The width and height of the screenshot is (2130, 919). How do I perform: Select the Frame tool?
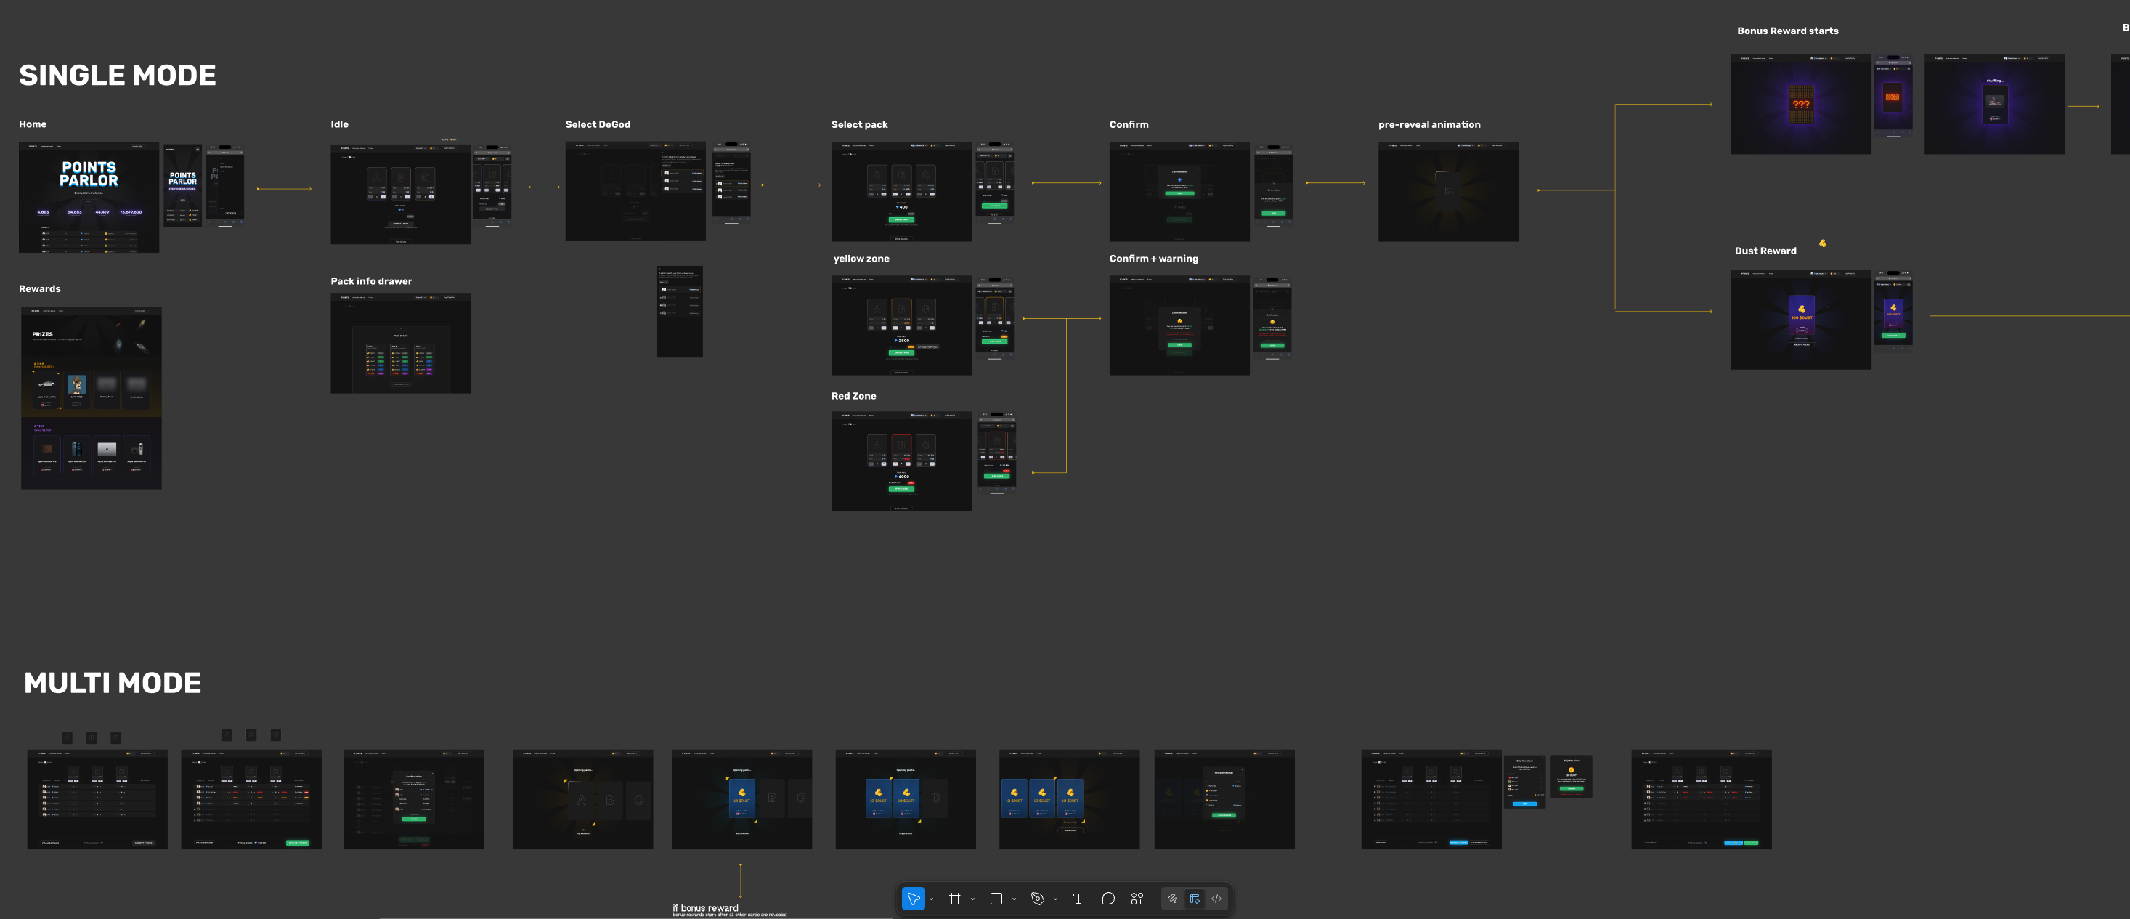click(956, 899)
